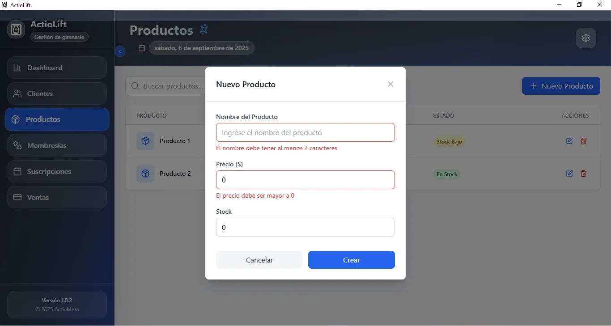This screenshot has width=611, height=326.
Task: Click the magnifier icon in the search bar
Action: coord(135,86)
